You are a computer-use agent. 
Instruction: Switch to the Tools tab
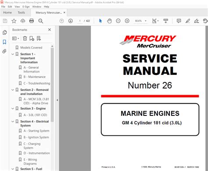pos(22,12)
